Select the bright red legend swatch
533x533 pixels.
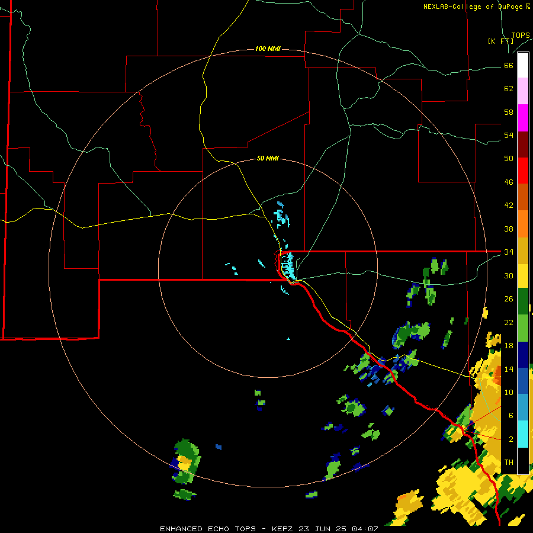click(523, 171)
